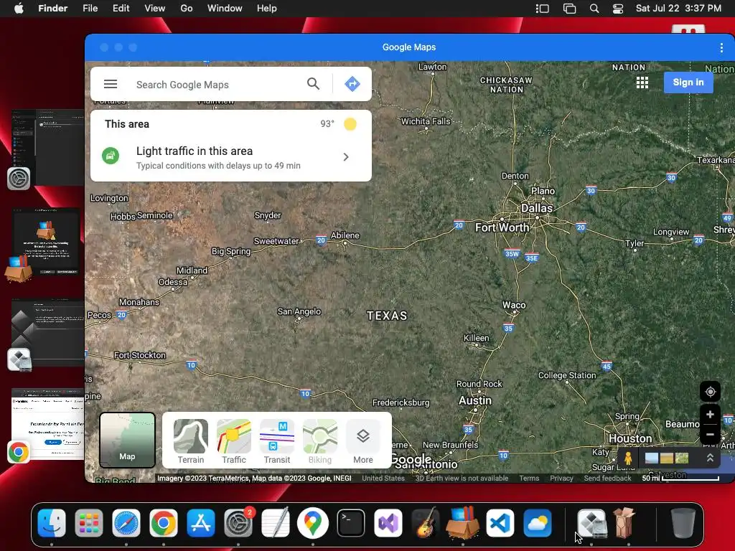Open the Google apps grid icon
This screenshot has width=735, height=551.
pyautogui.click(x=642, y=83)
